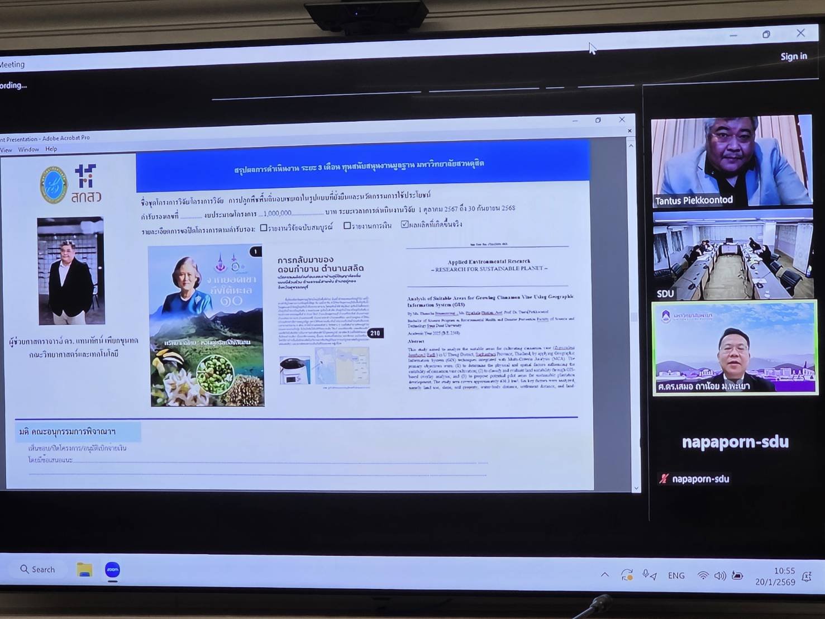Click the Acrobat scroll down arrow
Viewport: 825px width, 619px height.
(x=636, y=488)
